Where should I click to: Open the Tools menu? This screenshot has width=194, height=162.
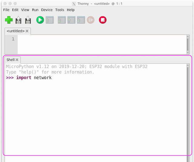(60, 10)
